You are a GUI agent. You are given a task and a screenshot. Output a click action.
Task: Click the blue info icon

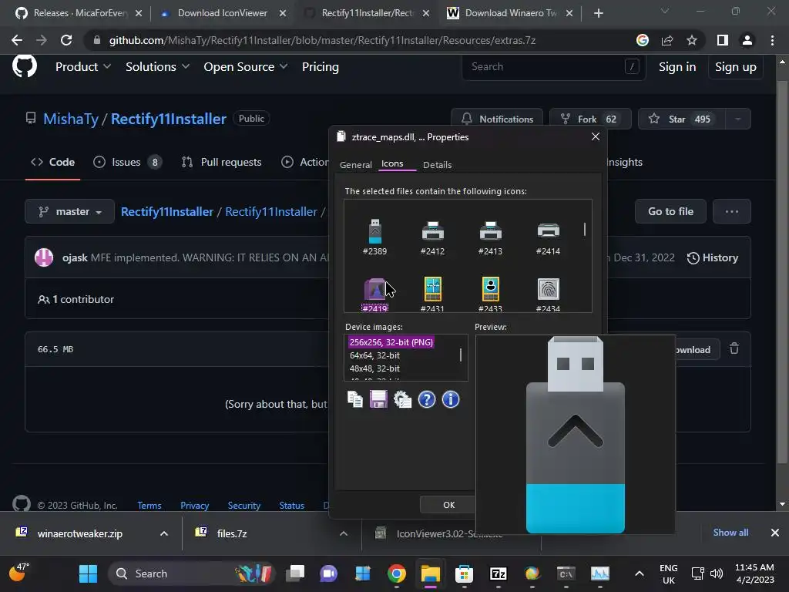pyautogui.click(x=450, y=399)
